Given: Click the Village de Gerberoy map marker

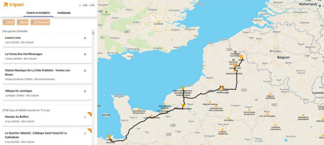Looking at the screenshot, I should 210,102.
